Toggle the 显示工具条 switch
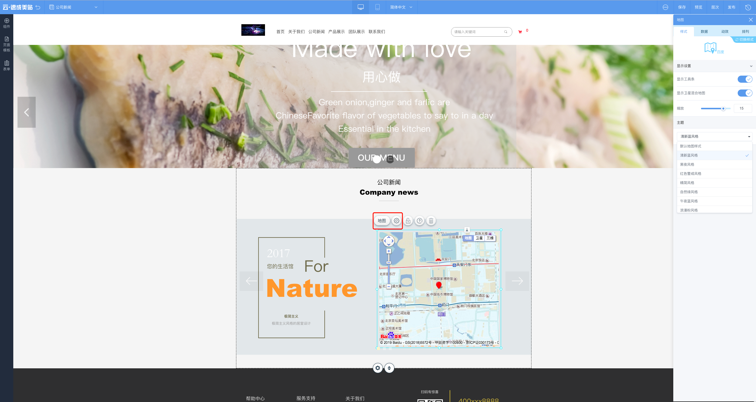The height and width of the screenshot is (402, 756). [x=745, y=79]
